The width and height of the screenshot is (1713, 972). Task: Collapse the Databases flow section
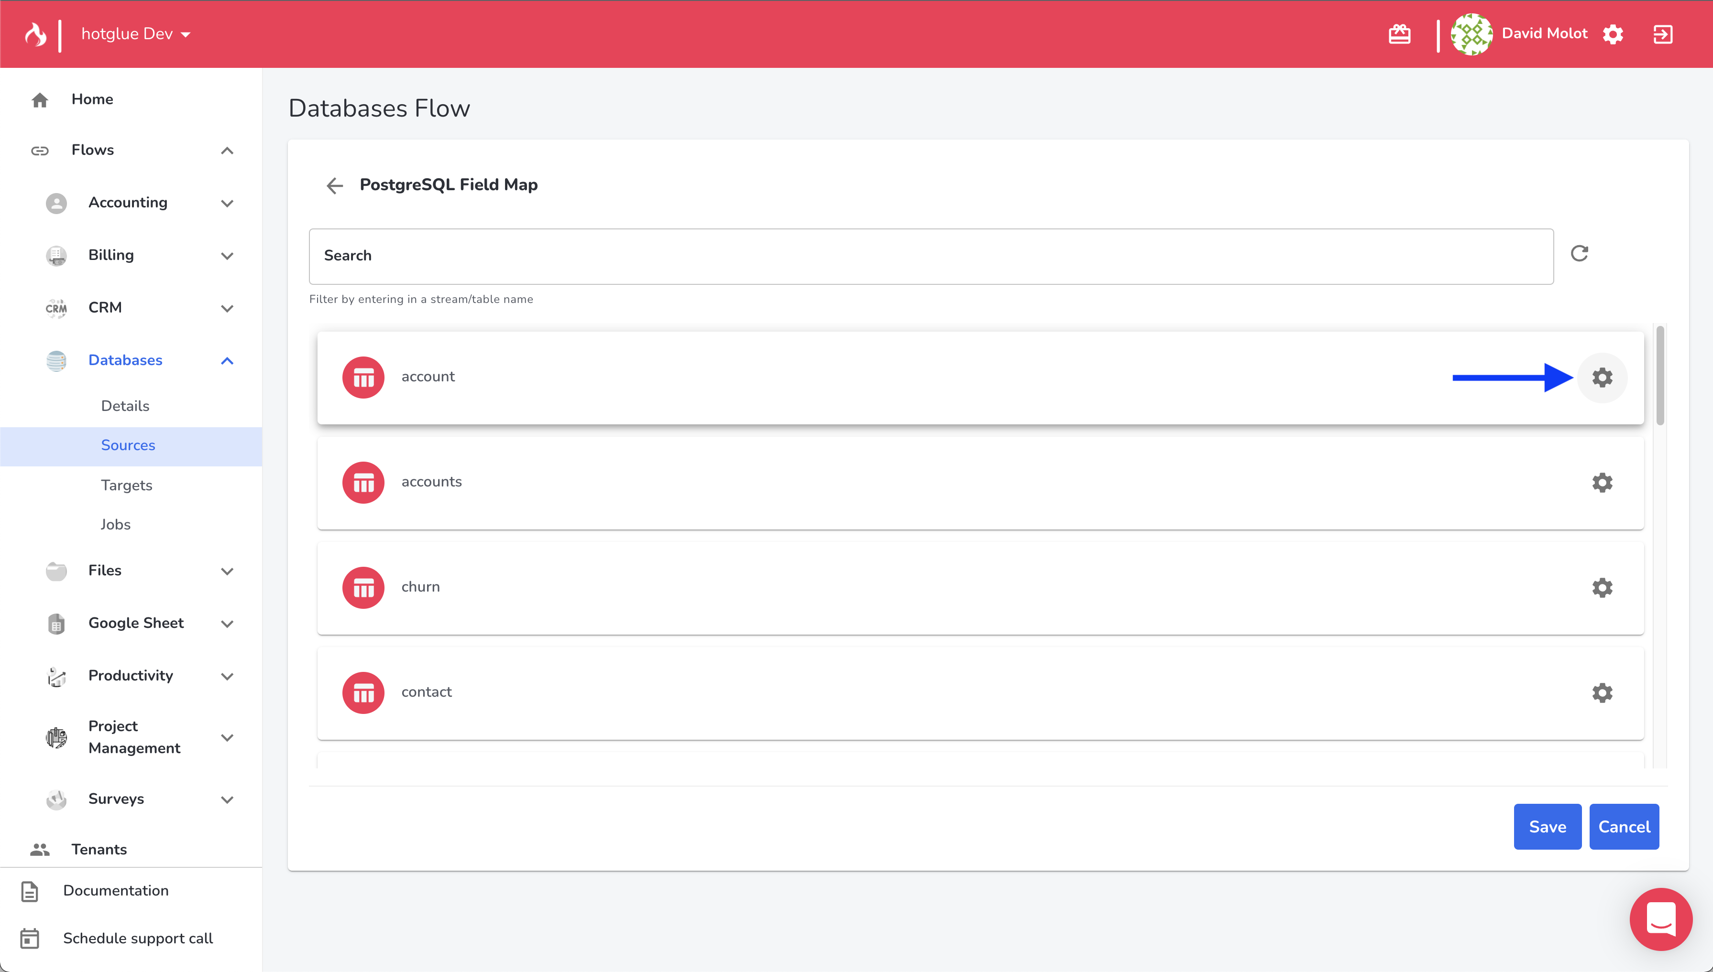point(227,360)
